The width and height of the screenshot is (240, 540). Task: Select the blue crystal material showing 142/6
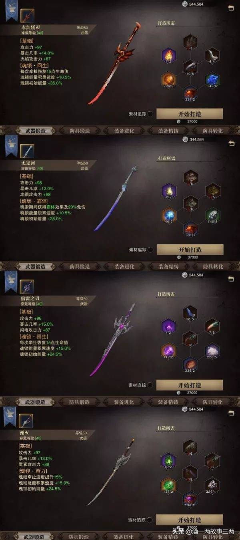pos(212,81)
